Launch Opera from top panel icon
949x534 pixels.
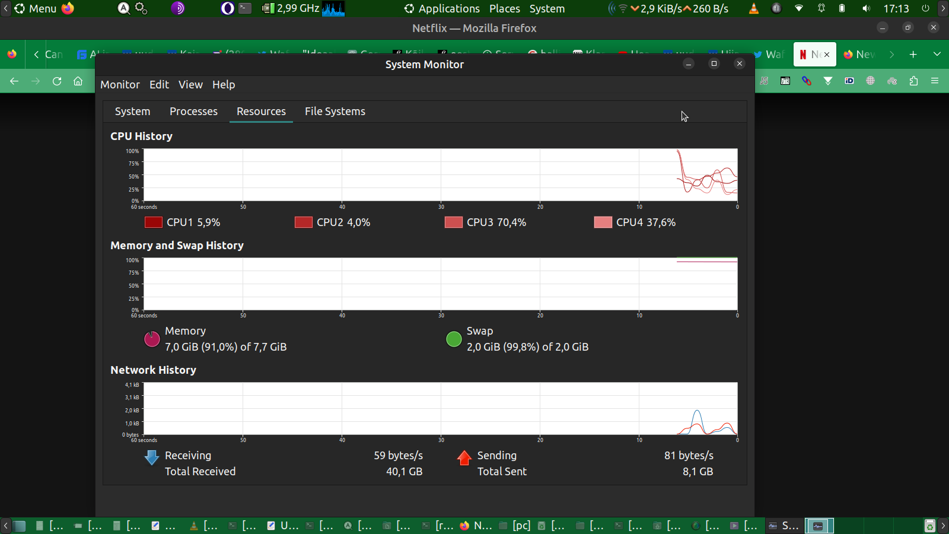pyautogui.click(x=227, y=8)
